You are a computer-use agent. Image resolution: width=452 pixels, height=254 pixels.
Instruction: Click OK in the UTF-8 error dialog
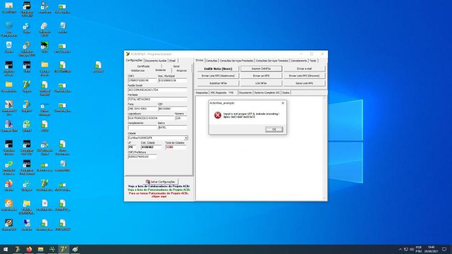tap(274, 129)
